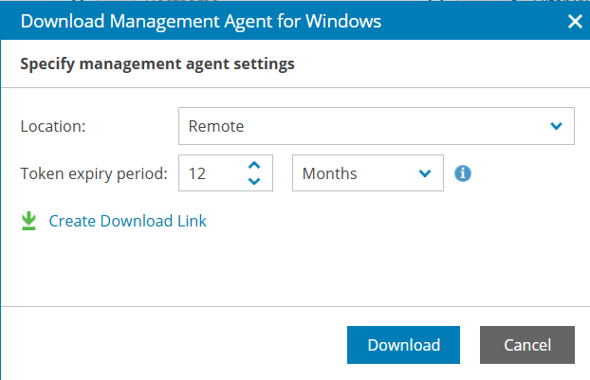Screen dimensions: 590x380
Task: Select the Remote text in Location field
Action: coord(216,126)
